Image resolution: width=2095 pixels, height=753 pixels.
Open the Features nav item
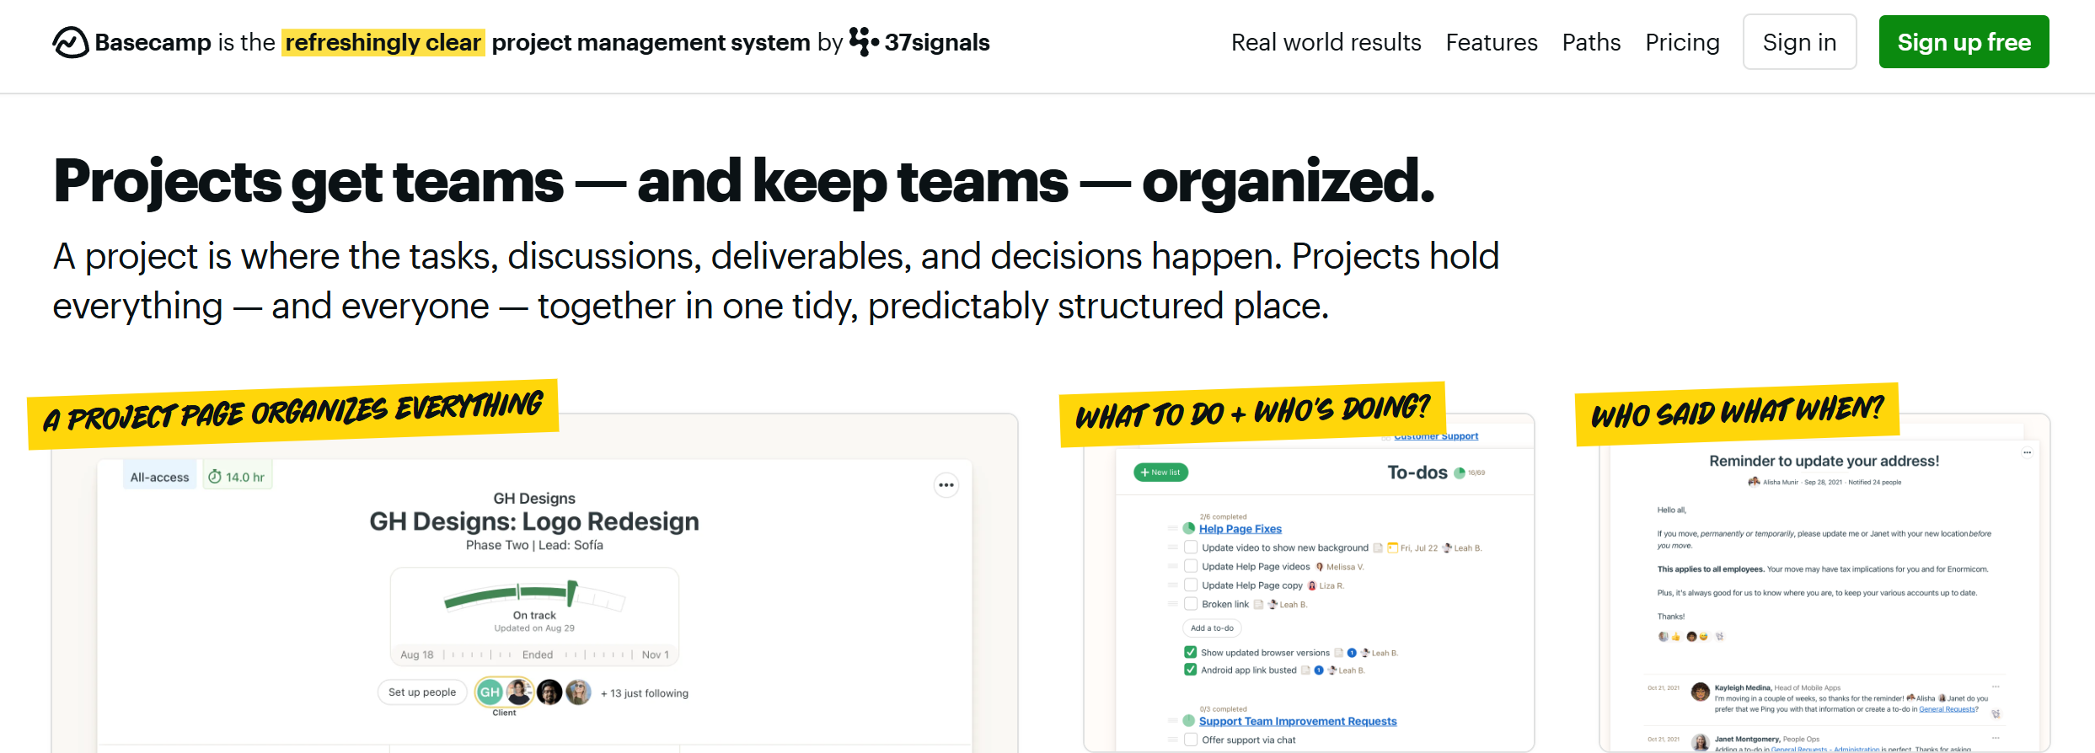pyautogui.click(x=1492, y=42)
